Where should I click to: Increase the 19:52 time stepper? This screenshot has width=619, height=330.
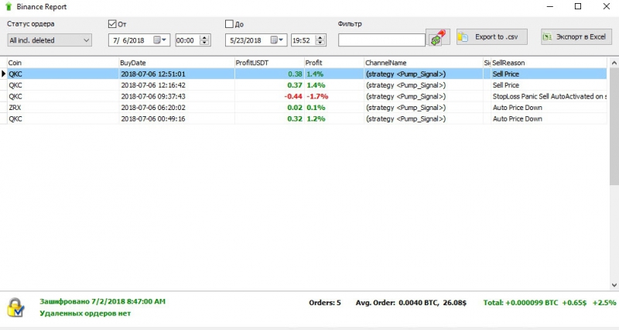pyautogui.click(x=320, y=37)
